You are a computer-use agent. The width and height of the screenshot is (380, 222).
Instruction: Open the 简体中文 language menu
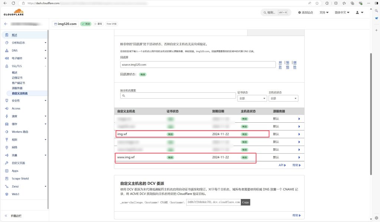(x=342, y=12)
